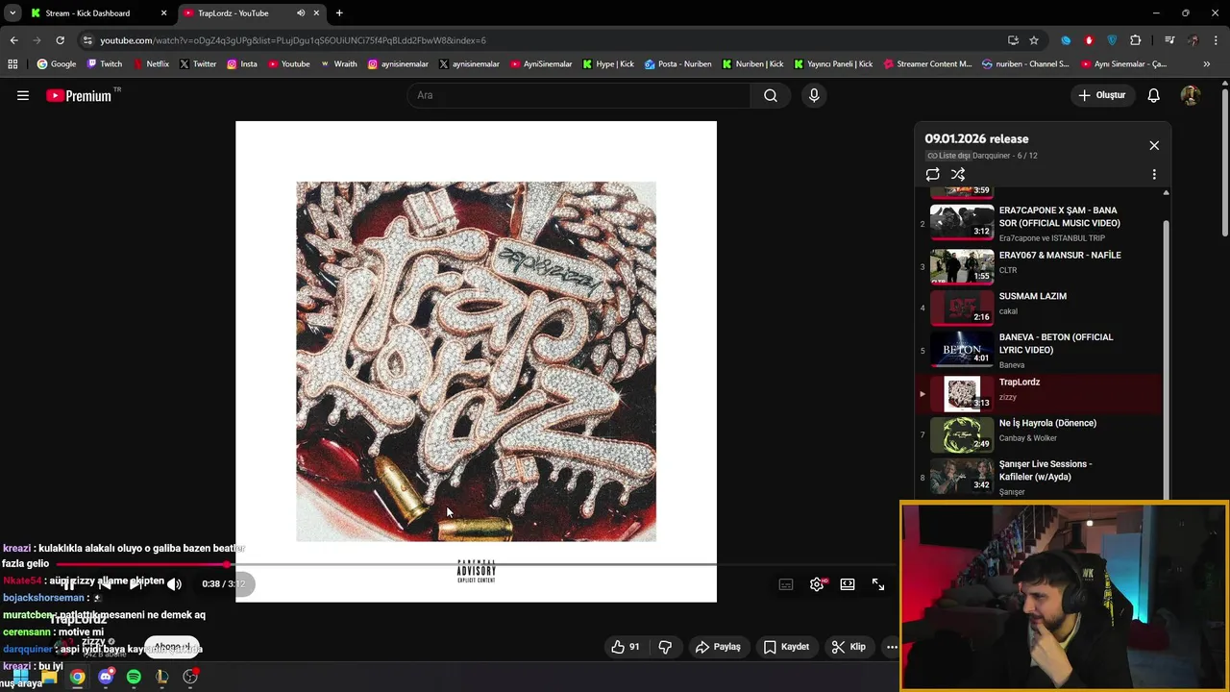Toggle subtitles in the video player

(786, 584)
